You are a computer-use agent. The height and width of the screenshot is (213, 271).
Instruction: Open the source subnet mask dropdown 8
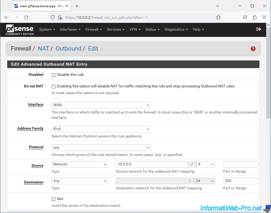coord(205,164)
